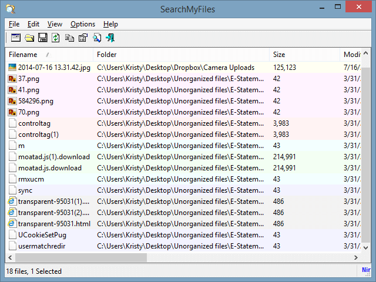This screenshot has width=376, height=282.
Task: Maximize the SearchMyFiles window
Action: point(338,6)
